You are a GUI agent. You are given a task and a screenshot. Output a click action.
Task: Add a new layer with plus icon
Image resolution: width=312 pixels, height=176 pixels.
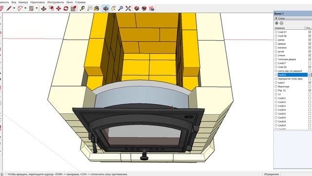(276, 23)
